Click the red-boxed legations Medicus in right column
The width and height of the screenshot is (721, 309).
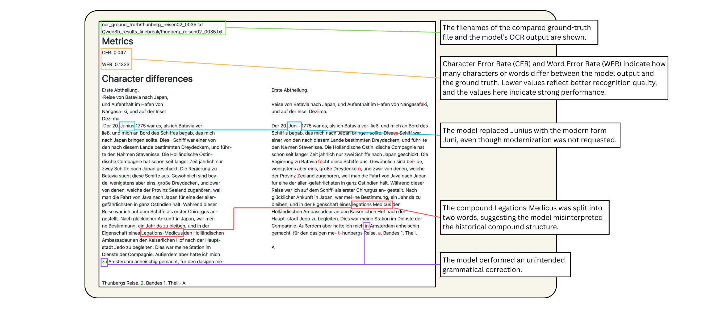point(371,204)
